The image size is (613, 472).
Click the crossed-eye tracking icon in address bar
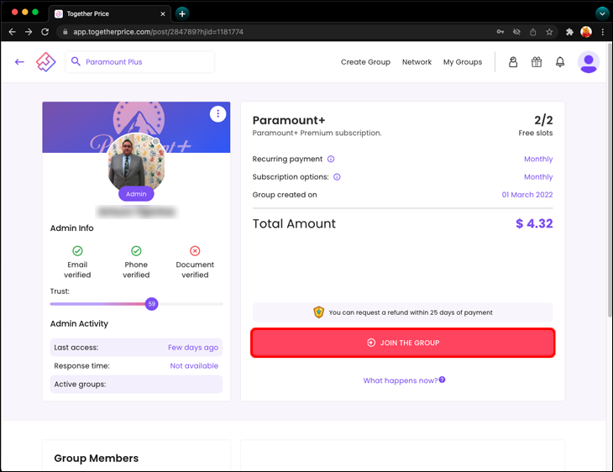(x=516, y=32)
